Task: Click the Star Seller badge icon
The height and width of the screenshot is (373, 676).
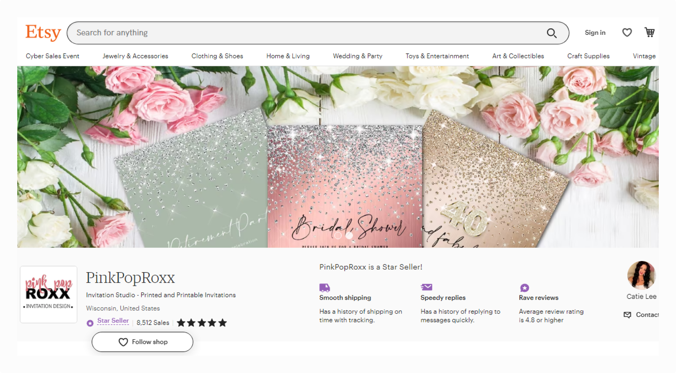Action: point(90,323)
